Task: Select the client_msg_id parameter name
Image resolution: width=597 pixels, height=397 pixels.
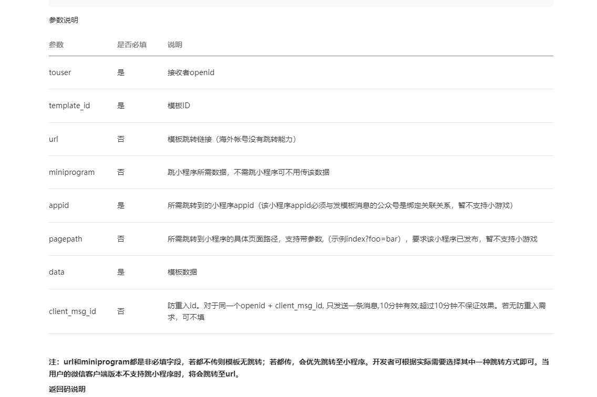Action: (73, 311)
